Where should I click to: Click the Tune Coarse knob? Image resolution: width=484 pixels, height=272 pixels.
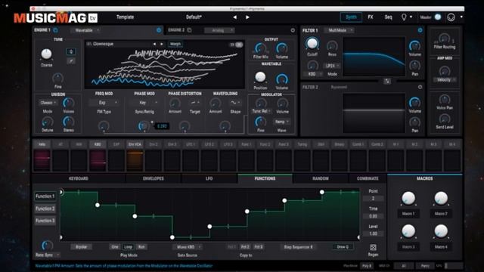[x=46, y=54]
